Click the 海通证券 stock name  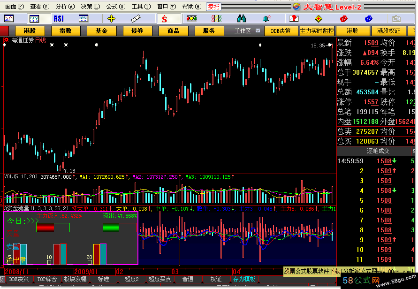[23, 40]
